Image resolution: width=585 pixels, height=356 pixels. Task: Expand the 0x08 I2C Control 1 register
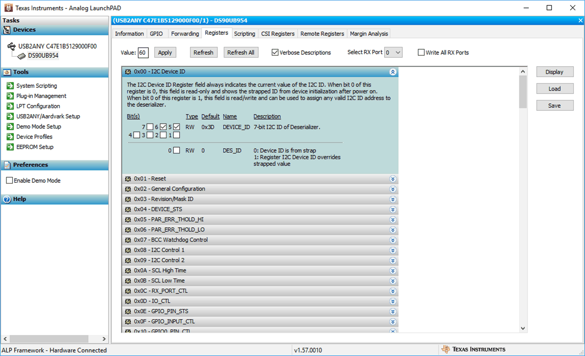coord(393,250)
